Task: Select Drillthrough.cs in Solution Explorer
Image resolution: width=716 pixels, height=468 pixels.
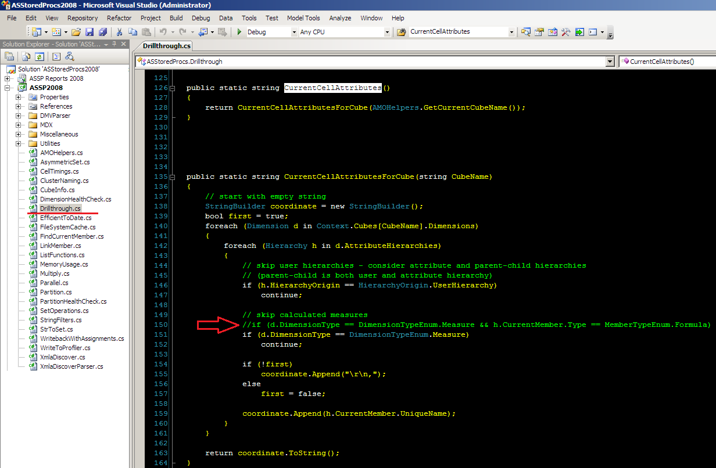Action: [60, 208]
